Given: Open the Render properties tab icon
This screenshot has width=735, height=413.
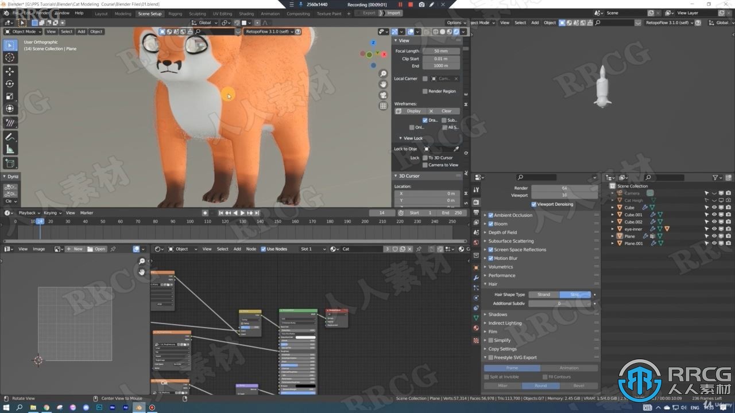Looking at the screenshot, I should 476,202.
